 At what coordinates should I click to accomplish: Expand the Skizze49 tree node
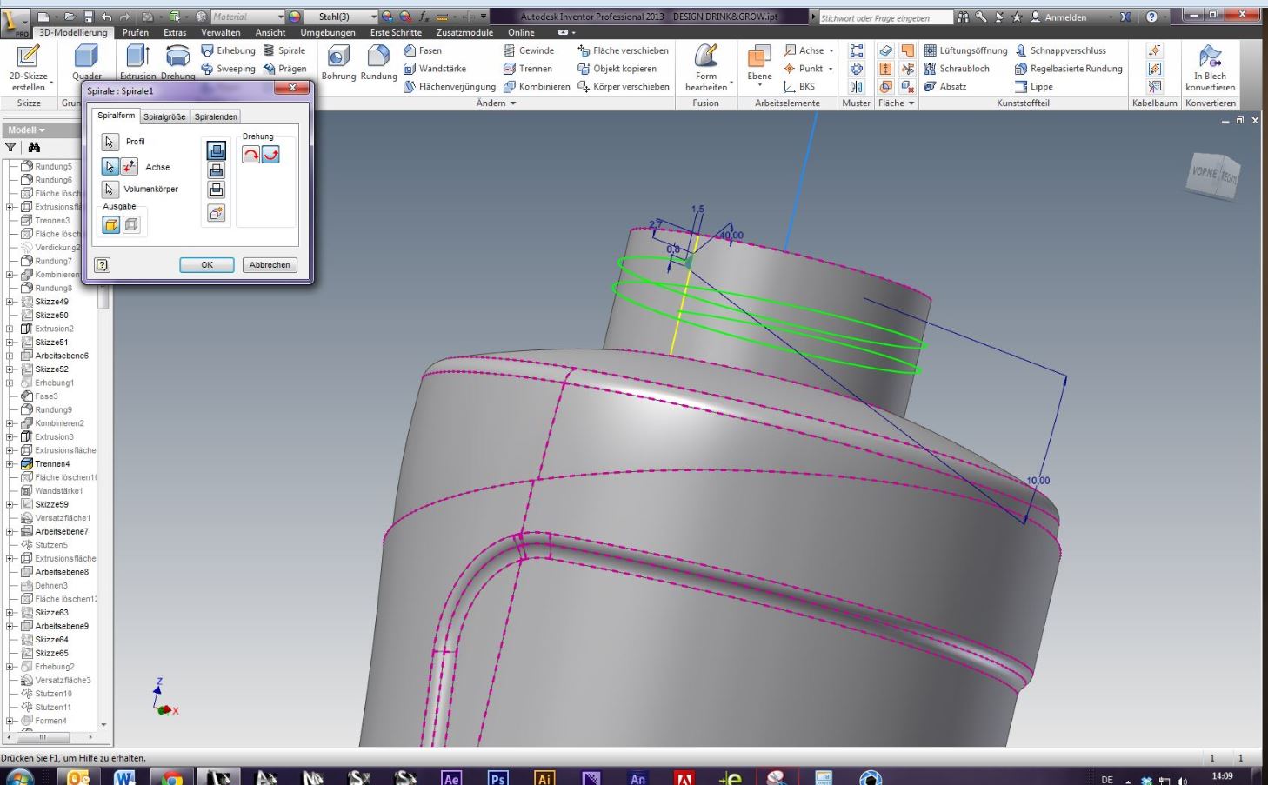coord(10,302)
